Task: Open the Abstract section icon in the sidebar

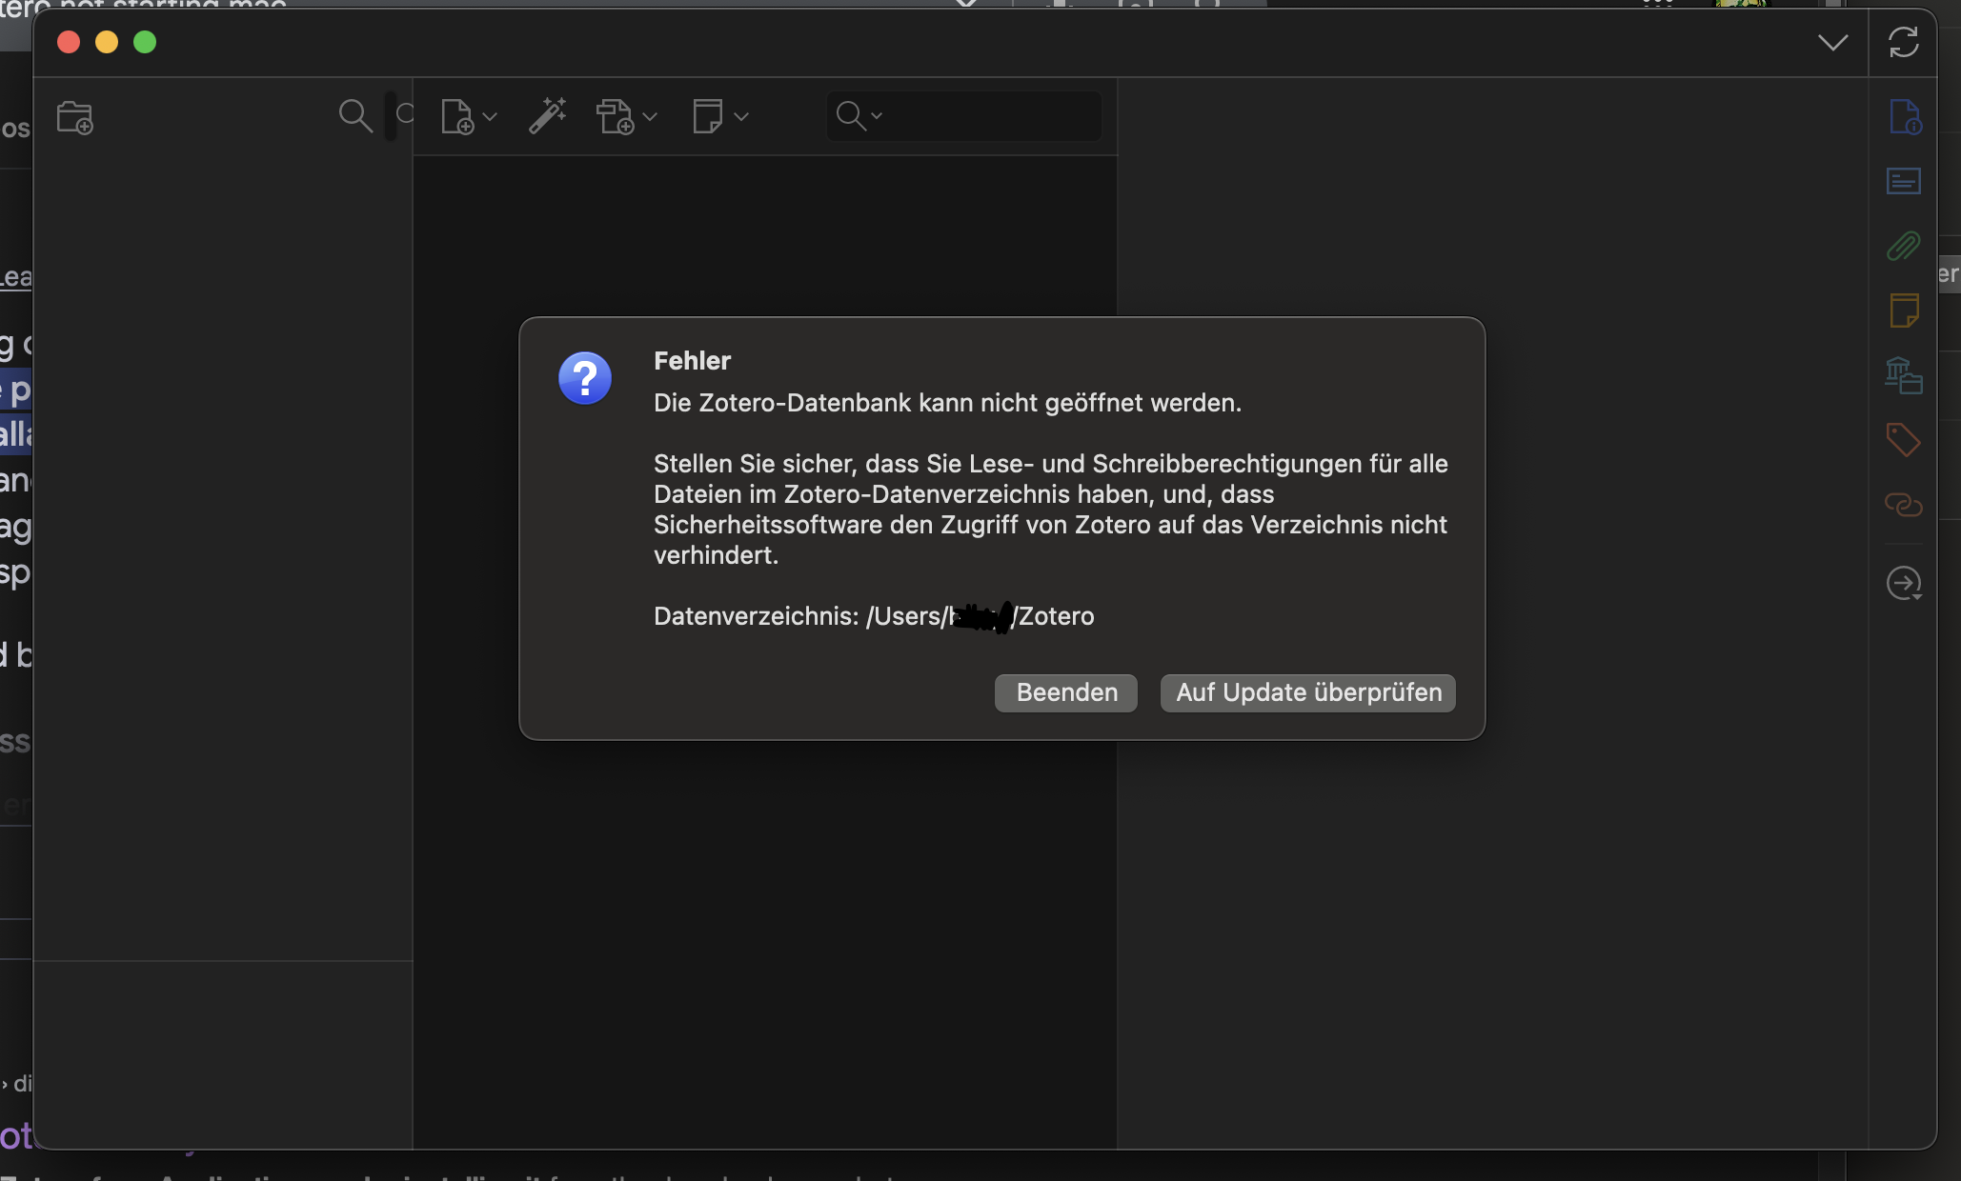Action: click(x=1904, y=181)
